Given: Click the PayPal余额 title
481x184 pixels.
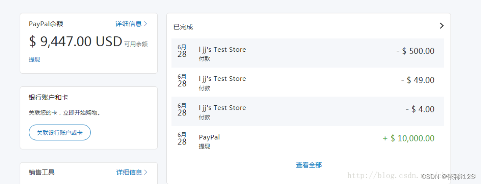Looking at the screenshot, I should click(46, 24).
